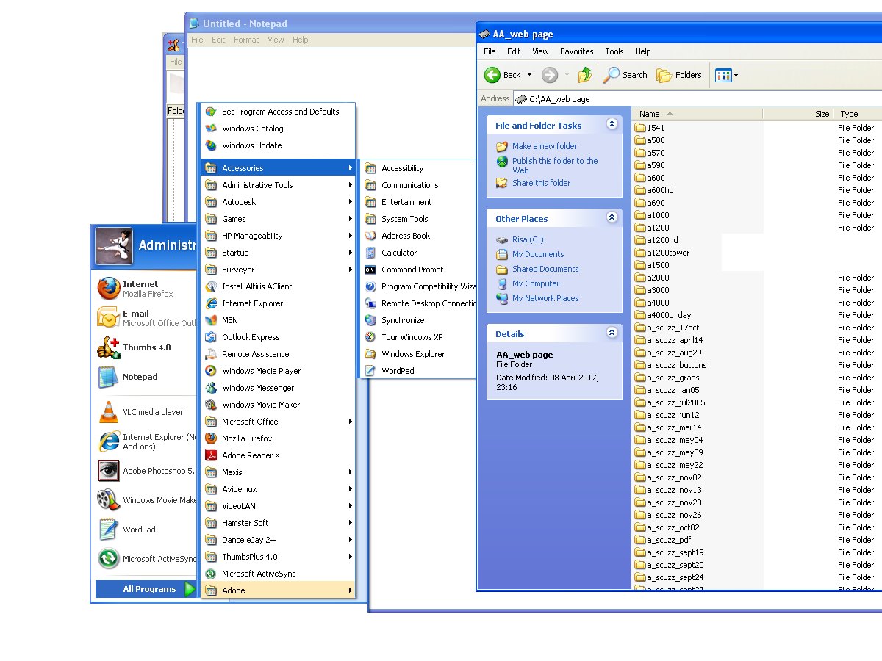Screen dimensions: 882x661
Task: Open the Views dropdown arrow
Action: click(x=736, y=75)
